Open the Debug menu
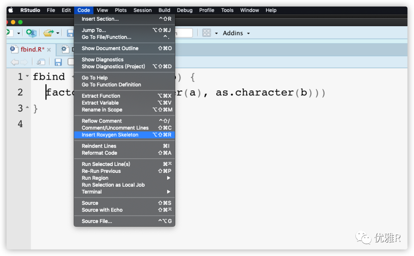This screenshot has width=414, height=256. [184, 10]
